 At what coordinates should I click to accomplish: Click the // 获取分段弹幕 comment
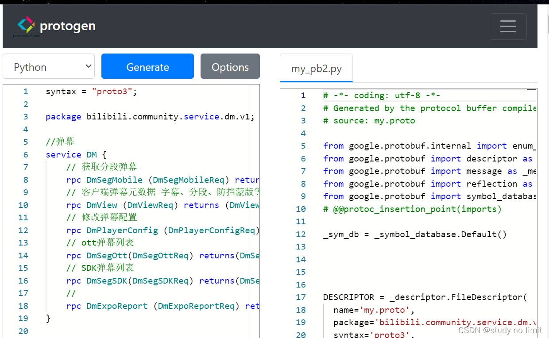coord(102,167)
